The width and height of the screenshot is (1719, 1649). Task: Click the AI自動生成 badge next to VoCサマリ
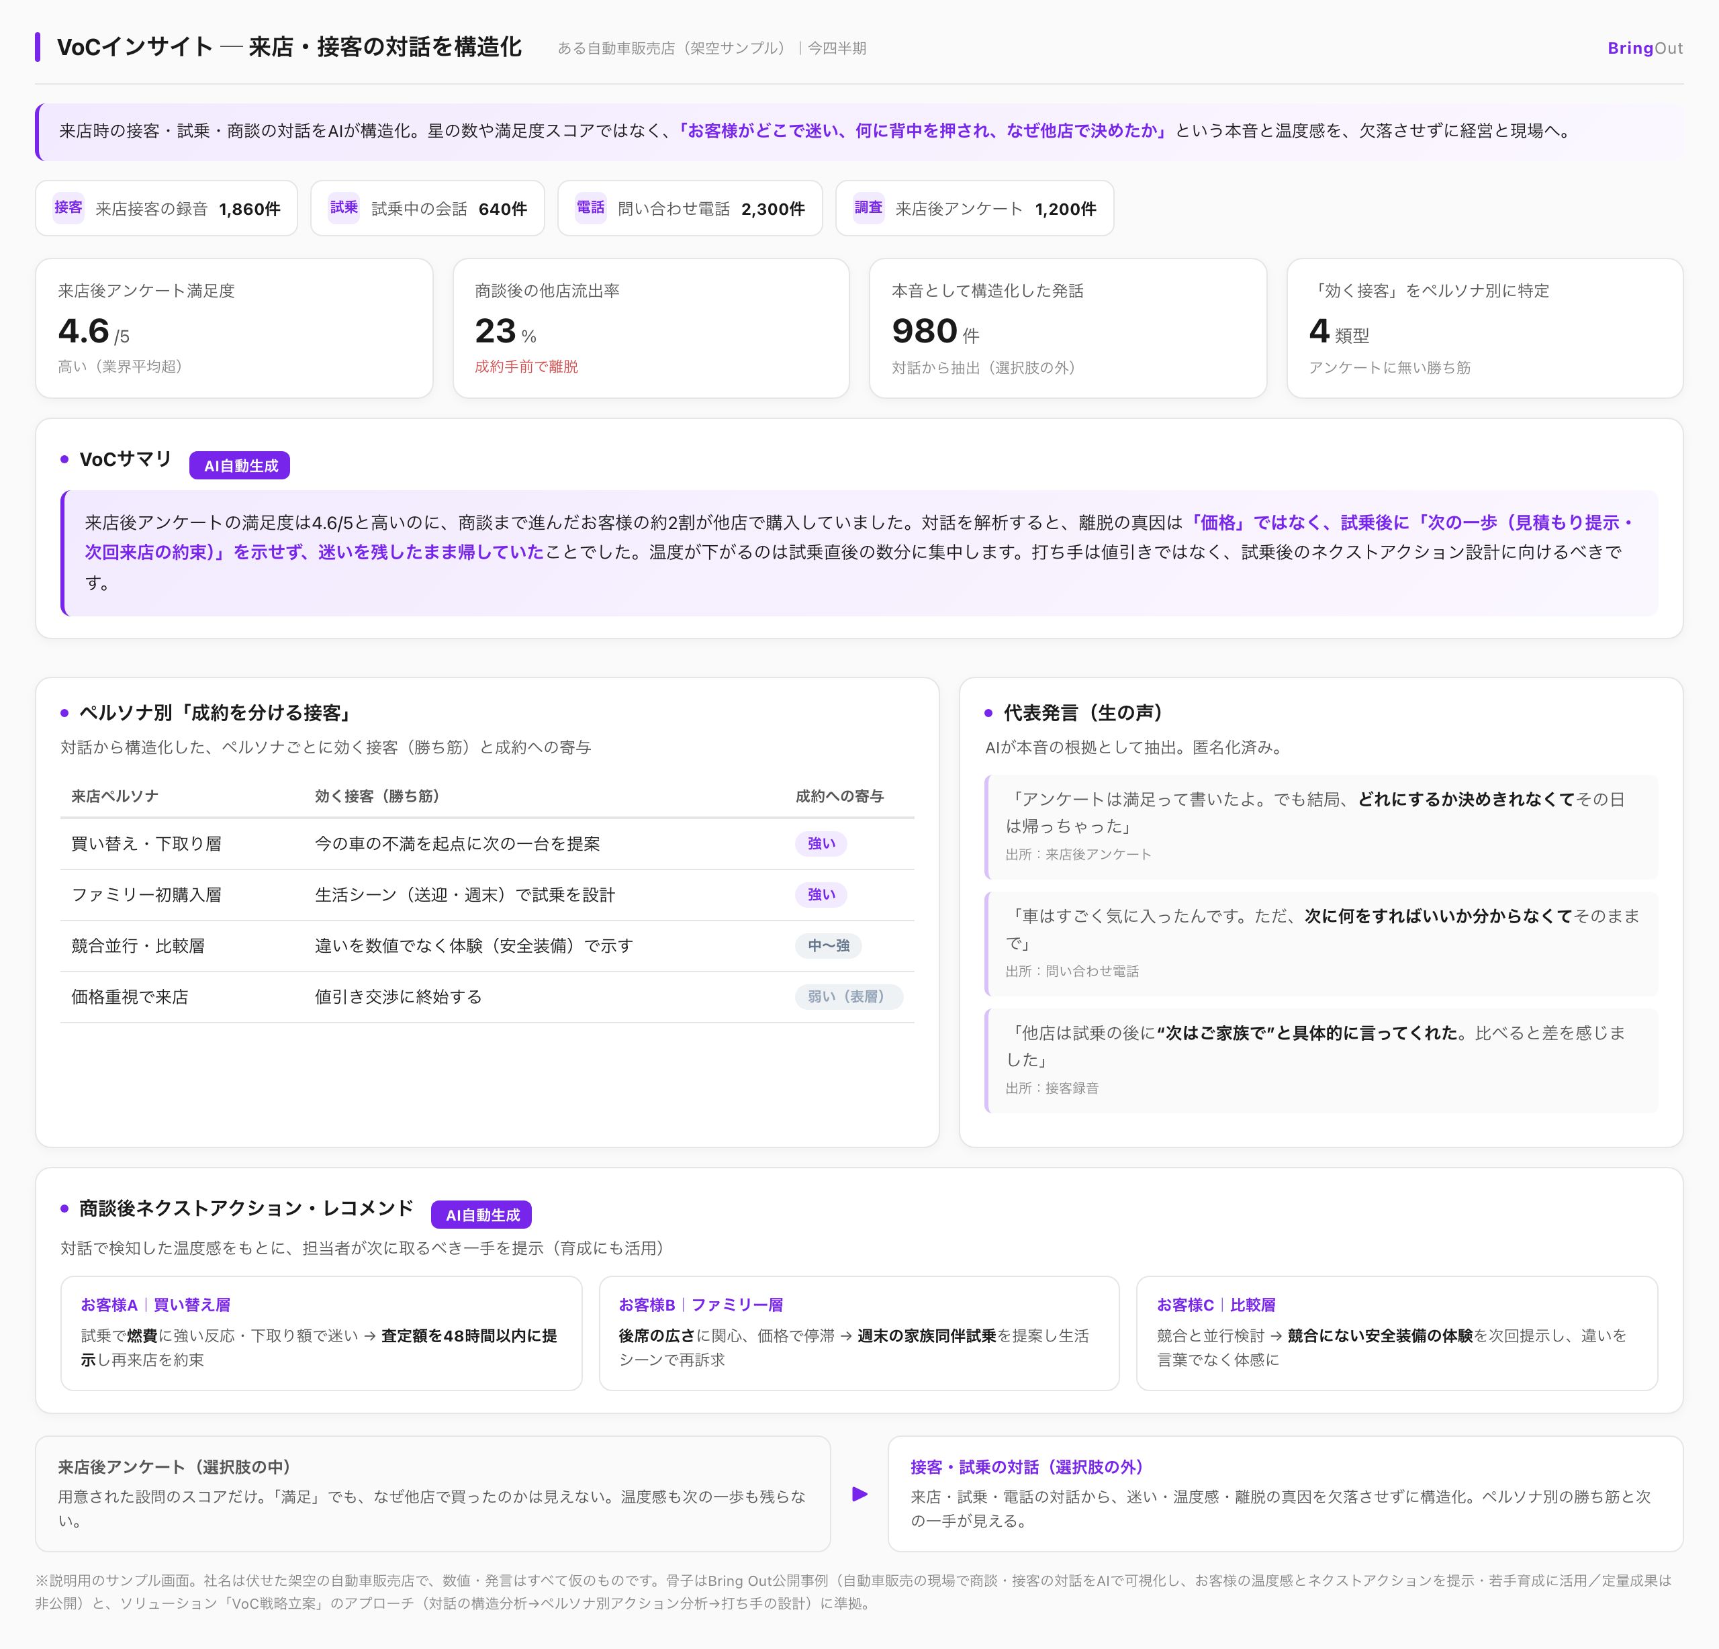tap(240, 466)
